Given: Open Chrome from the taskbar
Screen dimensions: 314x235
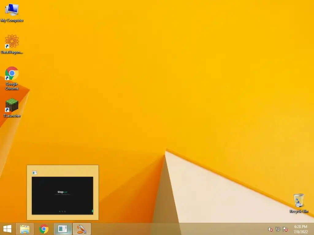Looking at the screenshot, I should [x=44, y=229].
